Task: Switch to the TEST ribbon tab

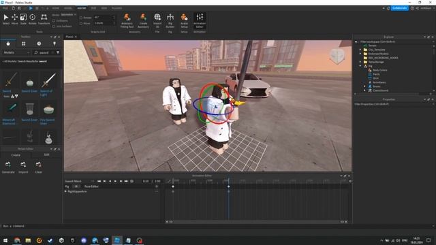Action: pyautogui.click(x=93, y=8)
